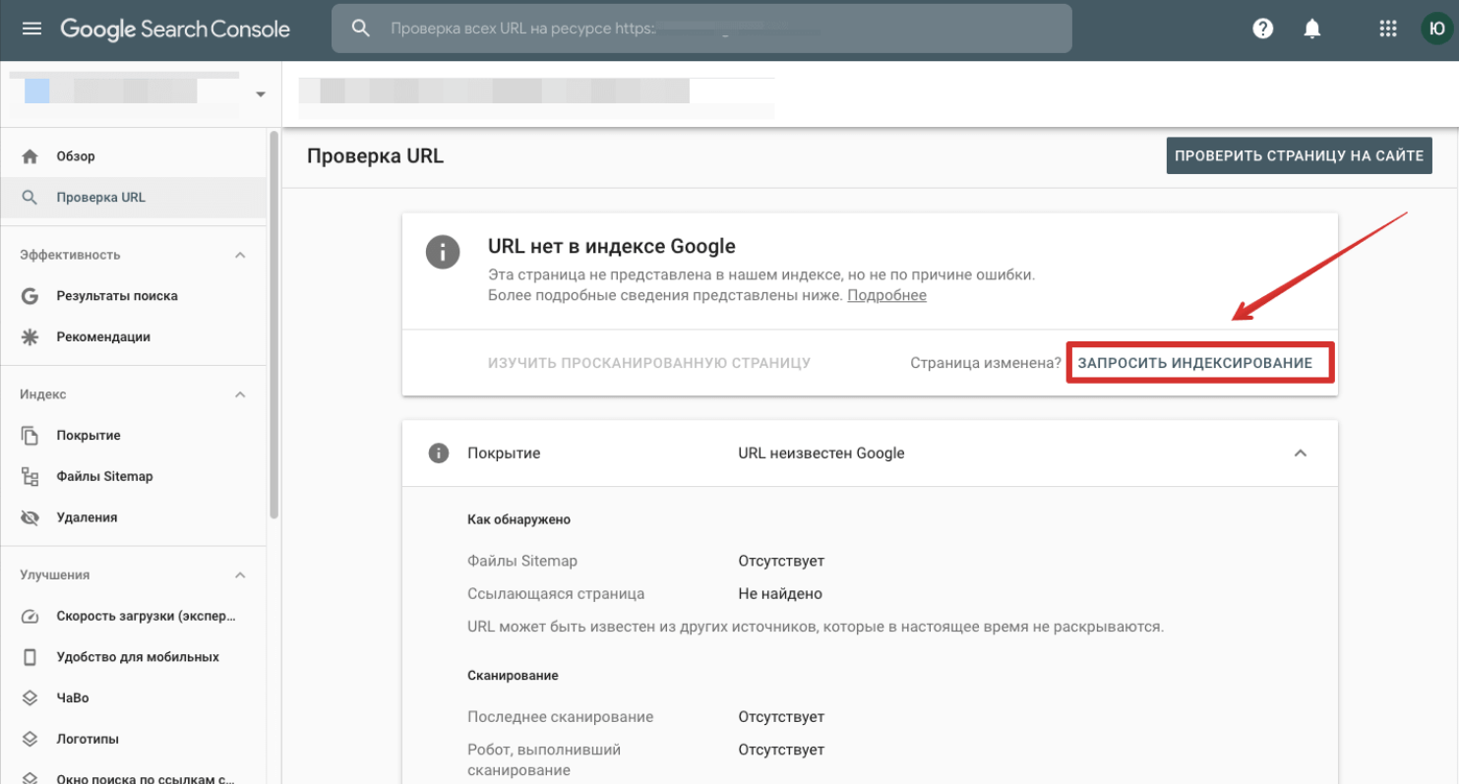The height and width of the screenshot is (784, 1459).
Task: Open the property selector dropdown arrow
Action: pos(261,94)
